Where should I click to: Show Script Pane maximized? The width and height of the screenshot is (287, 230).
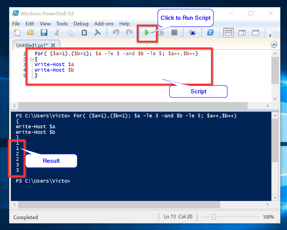click(x=255, y=32)
